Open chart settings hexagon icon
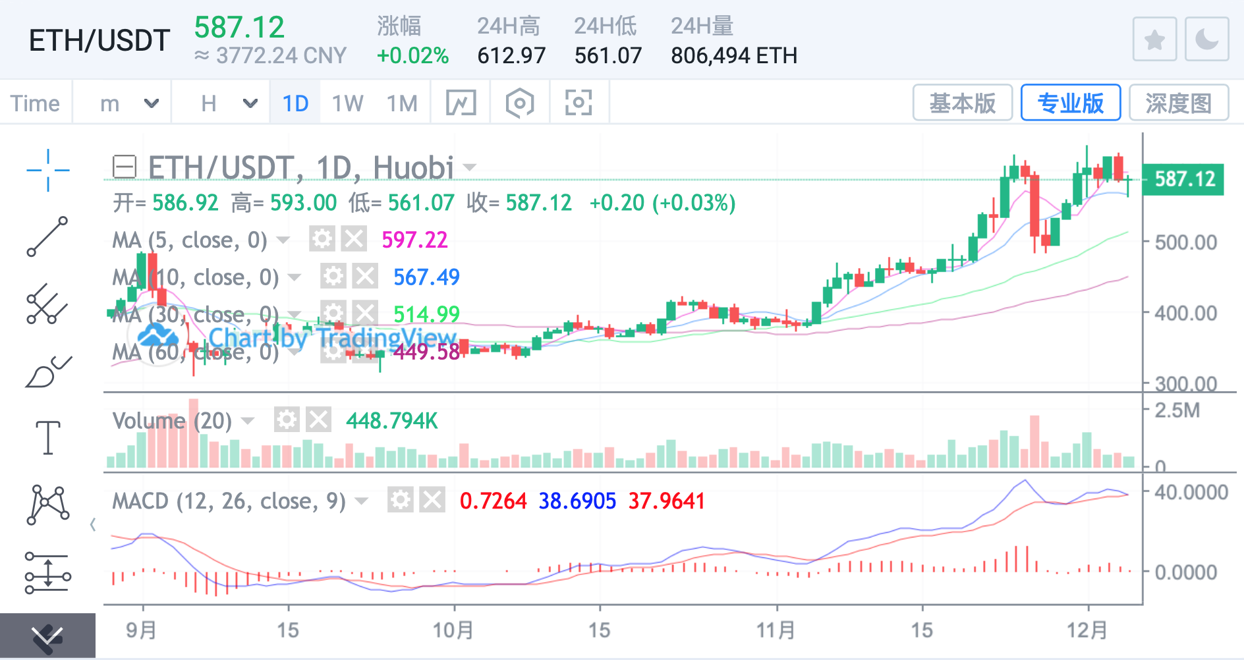 pyautogui.click(x=520, y=103)
